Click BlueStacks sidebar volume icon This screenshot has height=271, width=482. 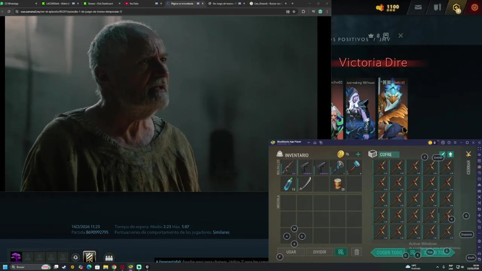pos(479,155)
